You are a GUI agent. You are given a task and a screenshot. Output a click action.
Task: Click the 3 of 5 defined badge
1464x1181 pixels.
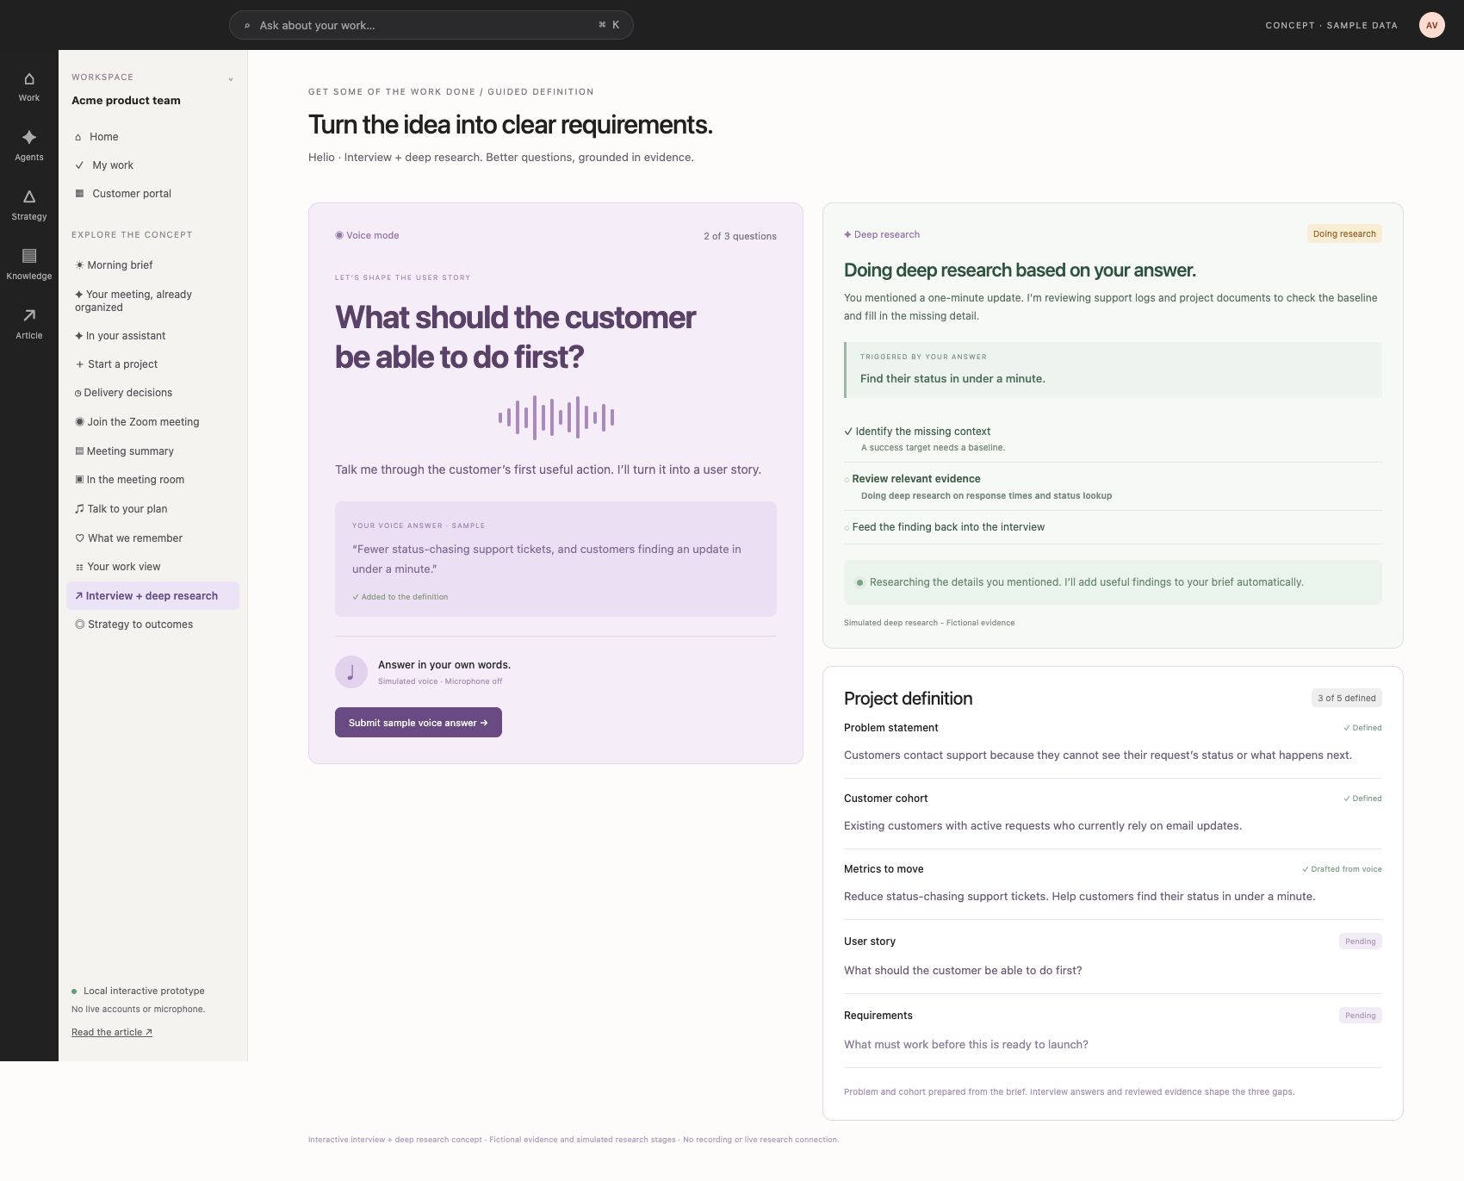click(x=1346, y=698)
